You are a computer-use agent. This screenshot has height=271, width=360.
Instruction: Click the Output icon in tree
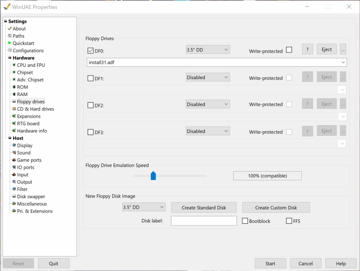(x=14, y=182)
